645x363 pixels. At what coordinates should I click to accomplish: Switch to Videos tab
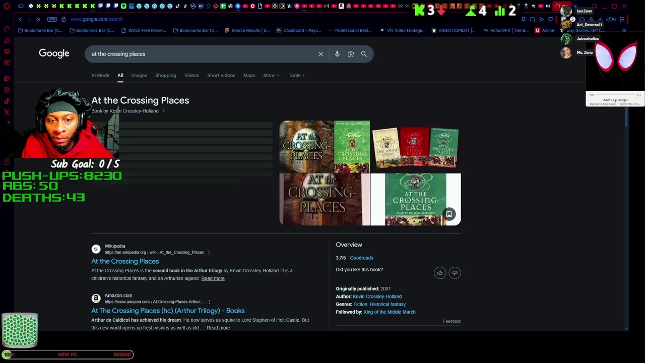click(x=191, y=75)
